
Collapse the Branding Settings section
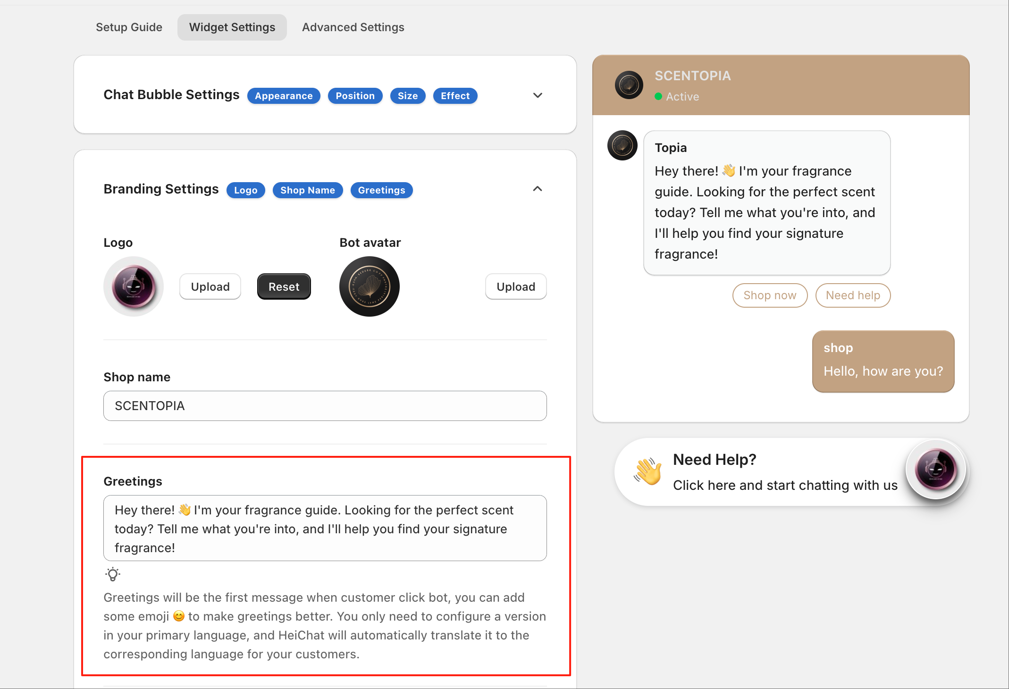pos(538,189)
